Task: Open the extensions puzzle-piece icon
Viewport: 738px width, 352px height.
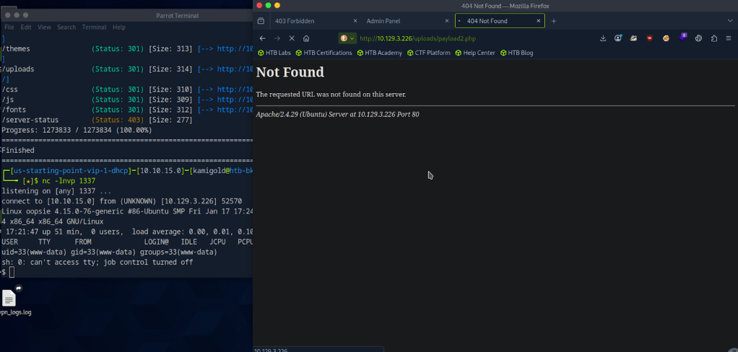Action: click(713, 38)
